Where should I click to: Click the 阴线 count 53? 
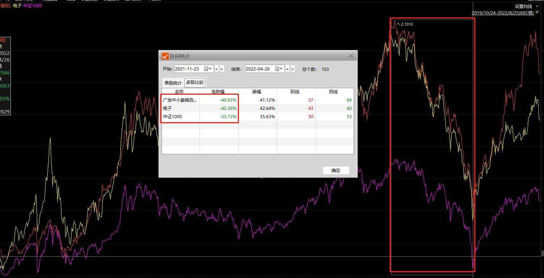349,116
